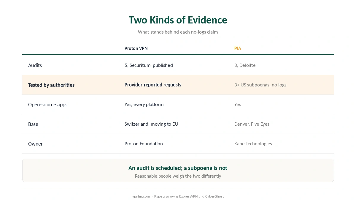Click the cell 'Proton Foundation'
The width and height of the screenshot is (356, 202).
(x=144, y=144)
